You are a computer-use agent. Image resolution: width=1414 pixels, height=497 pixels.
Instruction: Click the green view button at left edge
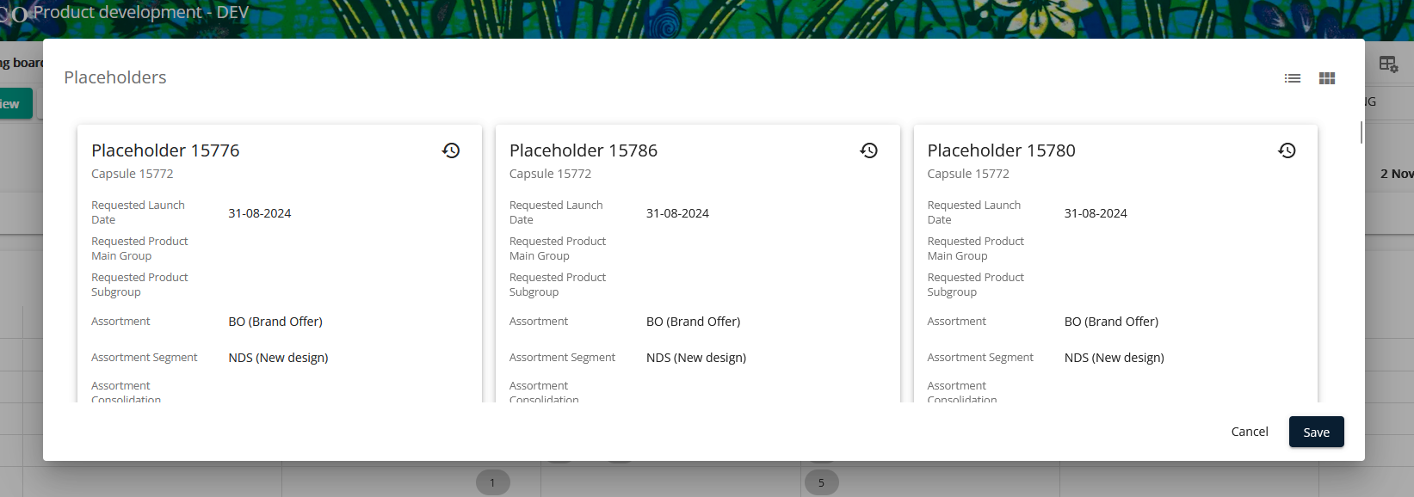[15, 104]
